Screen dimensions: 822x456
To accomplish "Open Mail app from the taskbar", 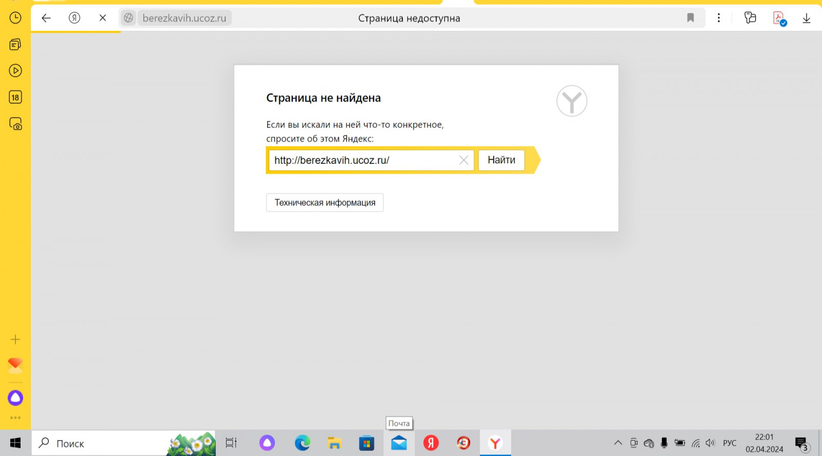I will [x=399, y=443].
